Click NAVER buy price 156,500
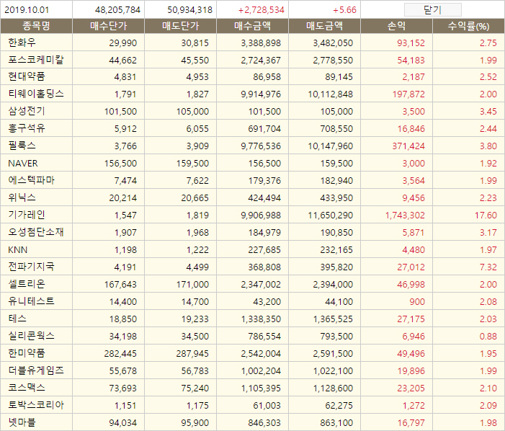Image resolution: width=505 pixels, height=431 pixels. (x=120, y=164)
